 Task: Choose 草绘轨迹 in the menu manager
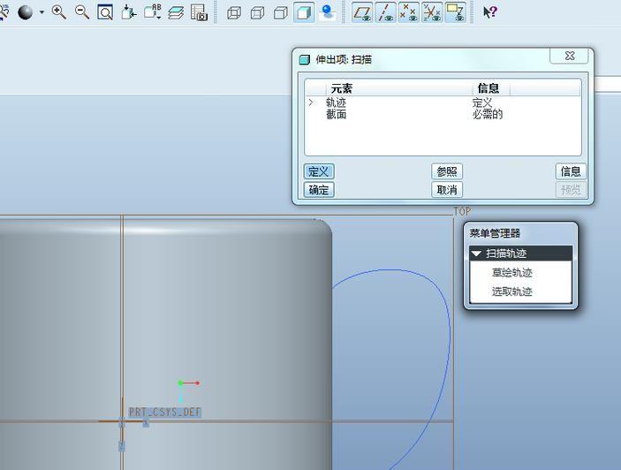click(x=512, y=273)
